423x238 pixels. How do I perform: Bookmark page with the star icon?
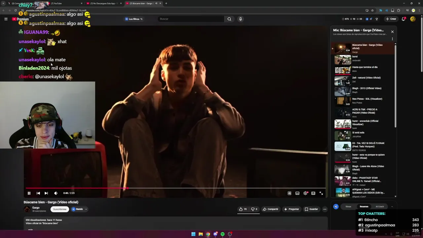(x=372, y=10)
